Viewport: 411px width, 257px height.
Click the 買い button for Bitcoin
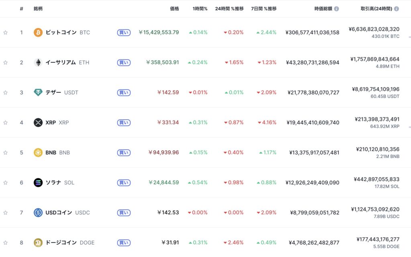click(x=124, y=33)
